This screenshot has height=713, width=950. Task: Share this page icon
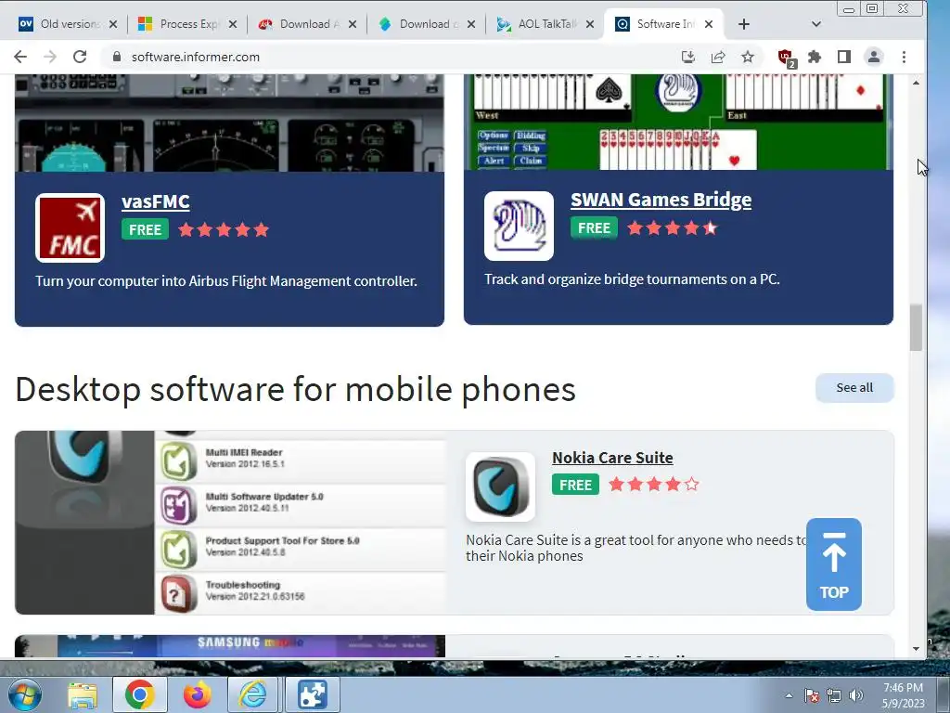718,57
